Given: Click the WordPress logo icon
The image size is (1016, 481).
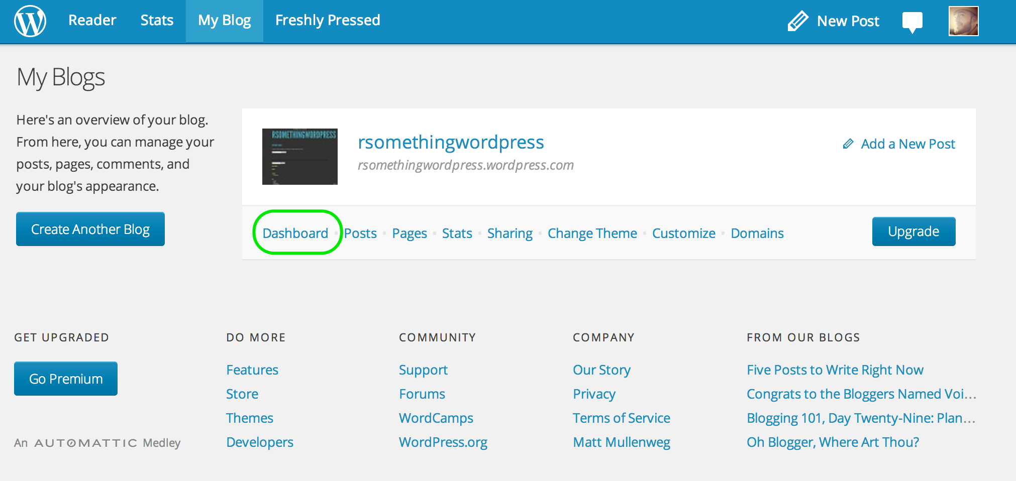Looking at the screenshot, I should point(30,21).
